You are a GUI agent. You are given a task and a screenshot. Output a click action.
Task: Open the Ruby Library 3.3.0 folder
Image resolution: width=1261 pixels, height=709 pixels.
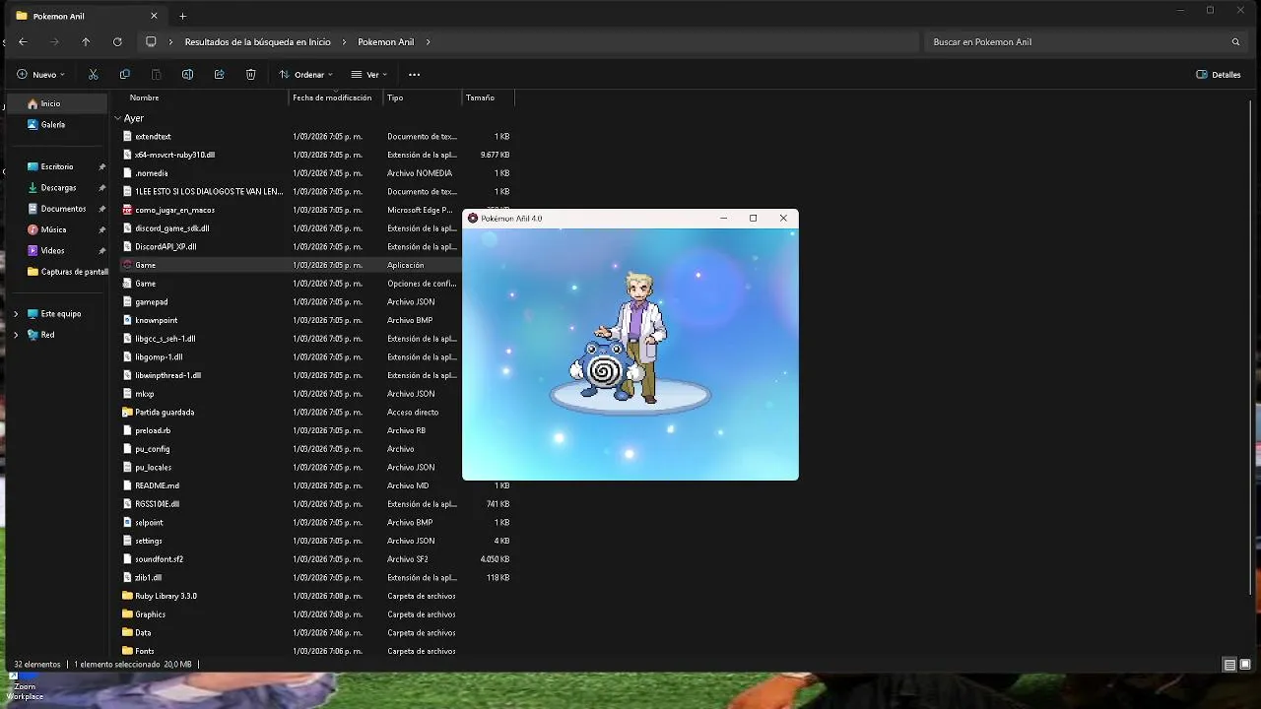166,596
